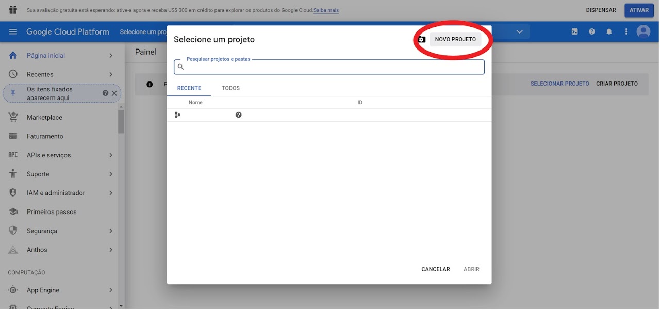Open the help question mark icon in header
This screenshot has width=660, height=310.
tap(592, 32)
